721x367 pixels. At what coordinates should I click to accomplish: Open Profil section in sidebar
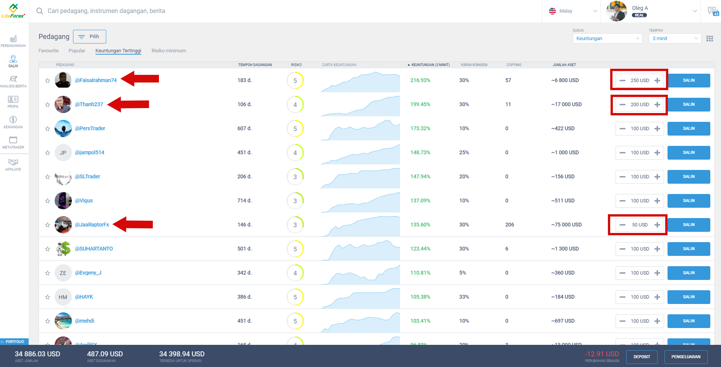click(x=13, y=102)
